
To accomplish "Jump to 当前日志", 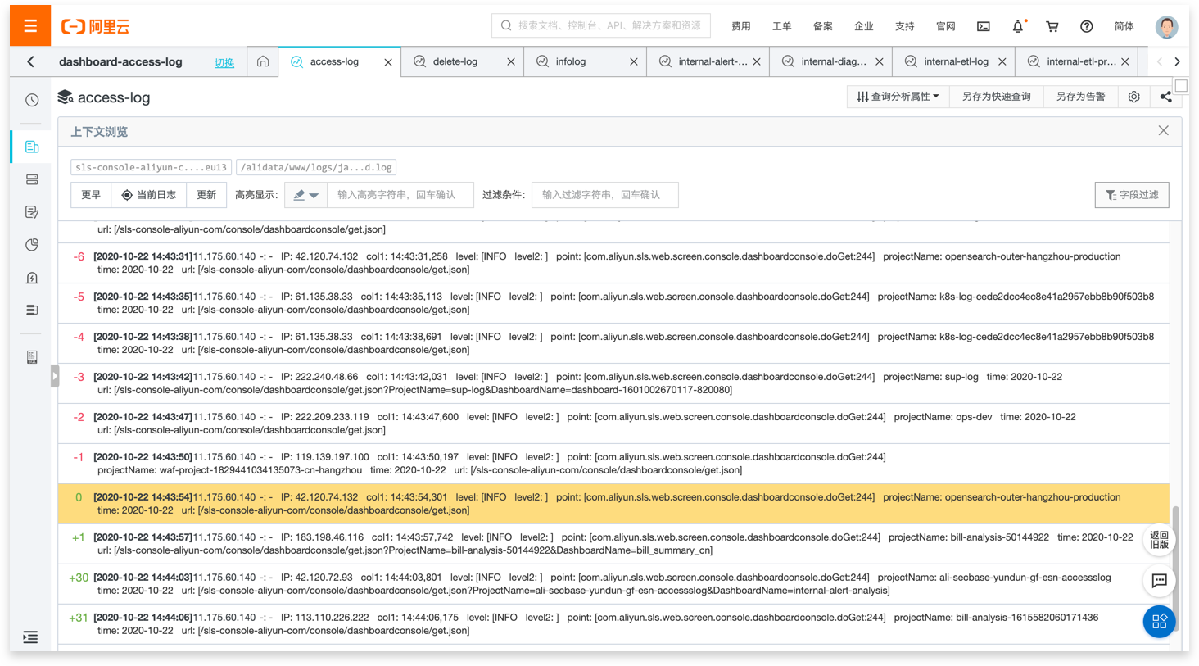I will click(x=149, y=195).
